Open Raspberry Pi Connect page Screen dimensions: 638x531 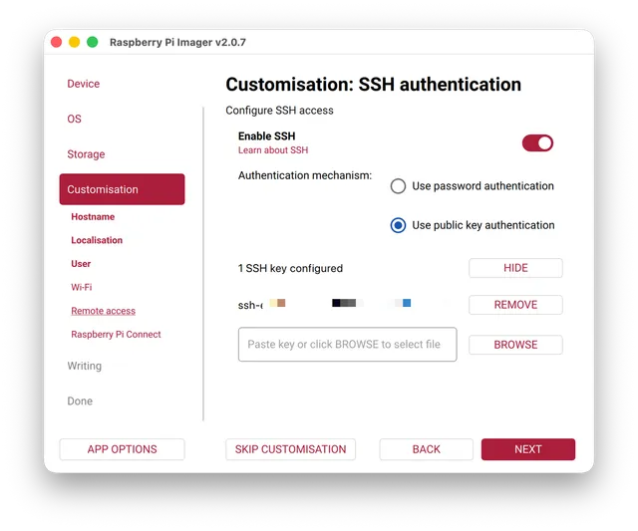coord(116,334)
